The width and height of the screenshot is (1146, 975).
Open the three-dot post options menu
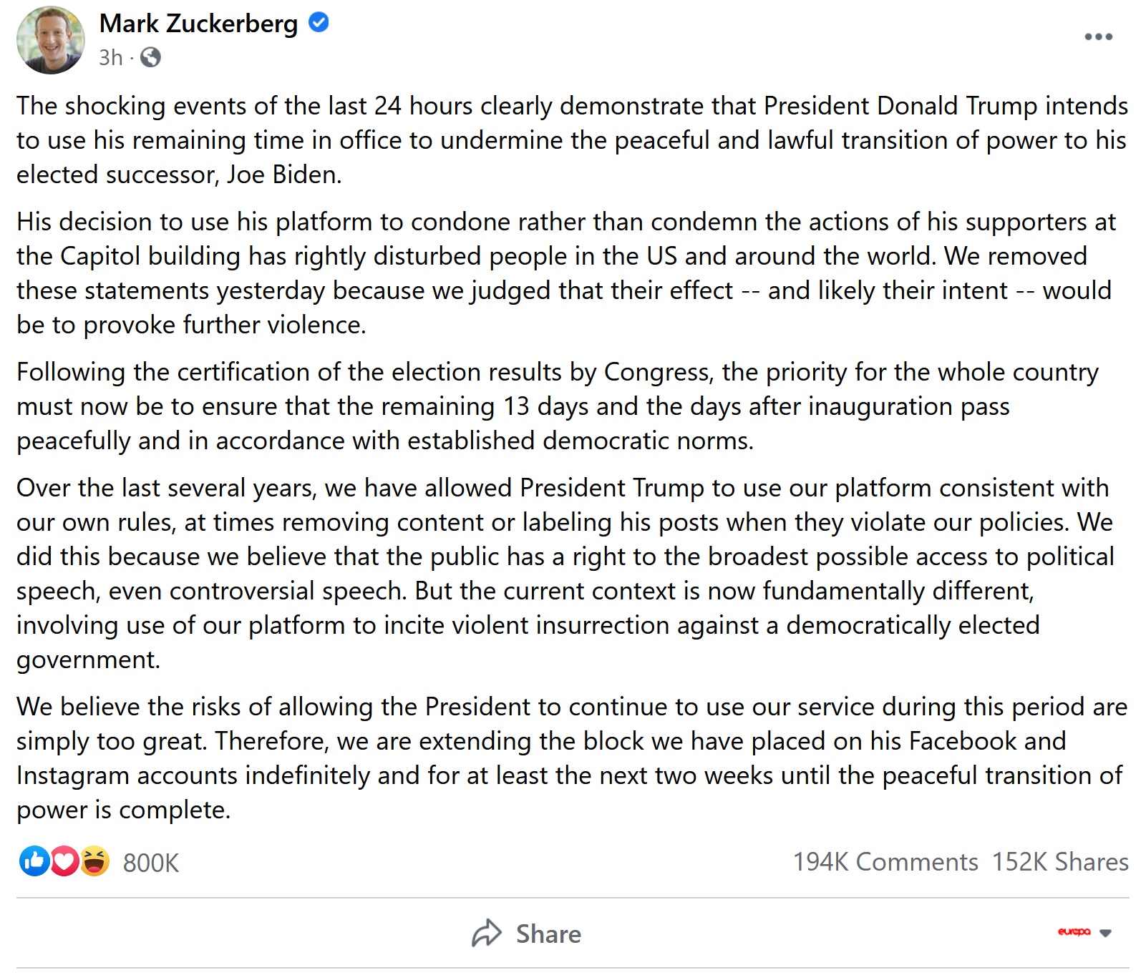[x=1098, y=36]
